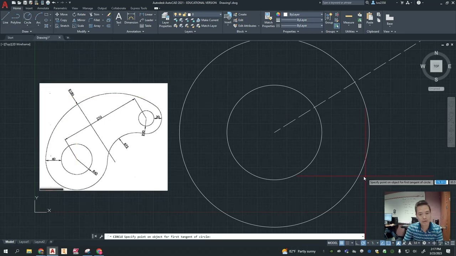Activate the Fillet command

pyautogui.click(x=94, y=20)
